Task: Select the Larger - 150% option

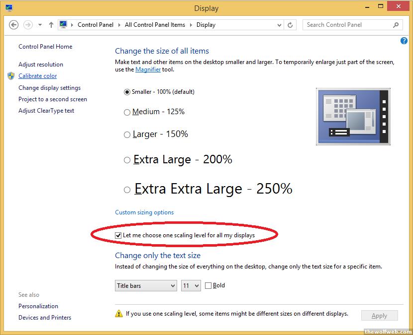Action: point(127,135)
